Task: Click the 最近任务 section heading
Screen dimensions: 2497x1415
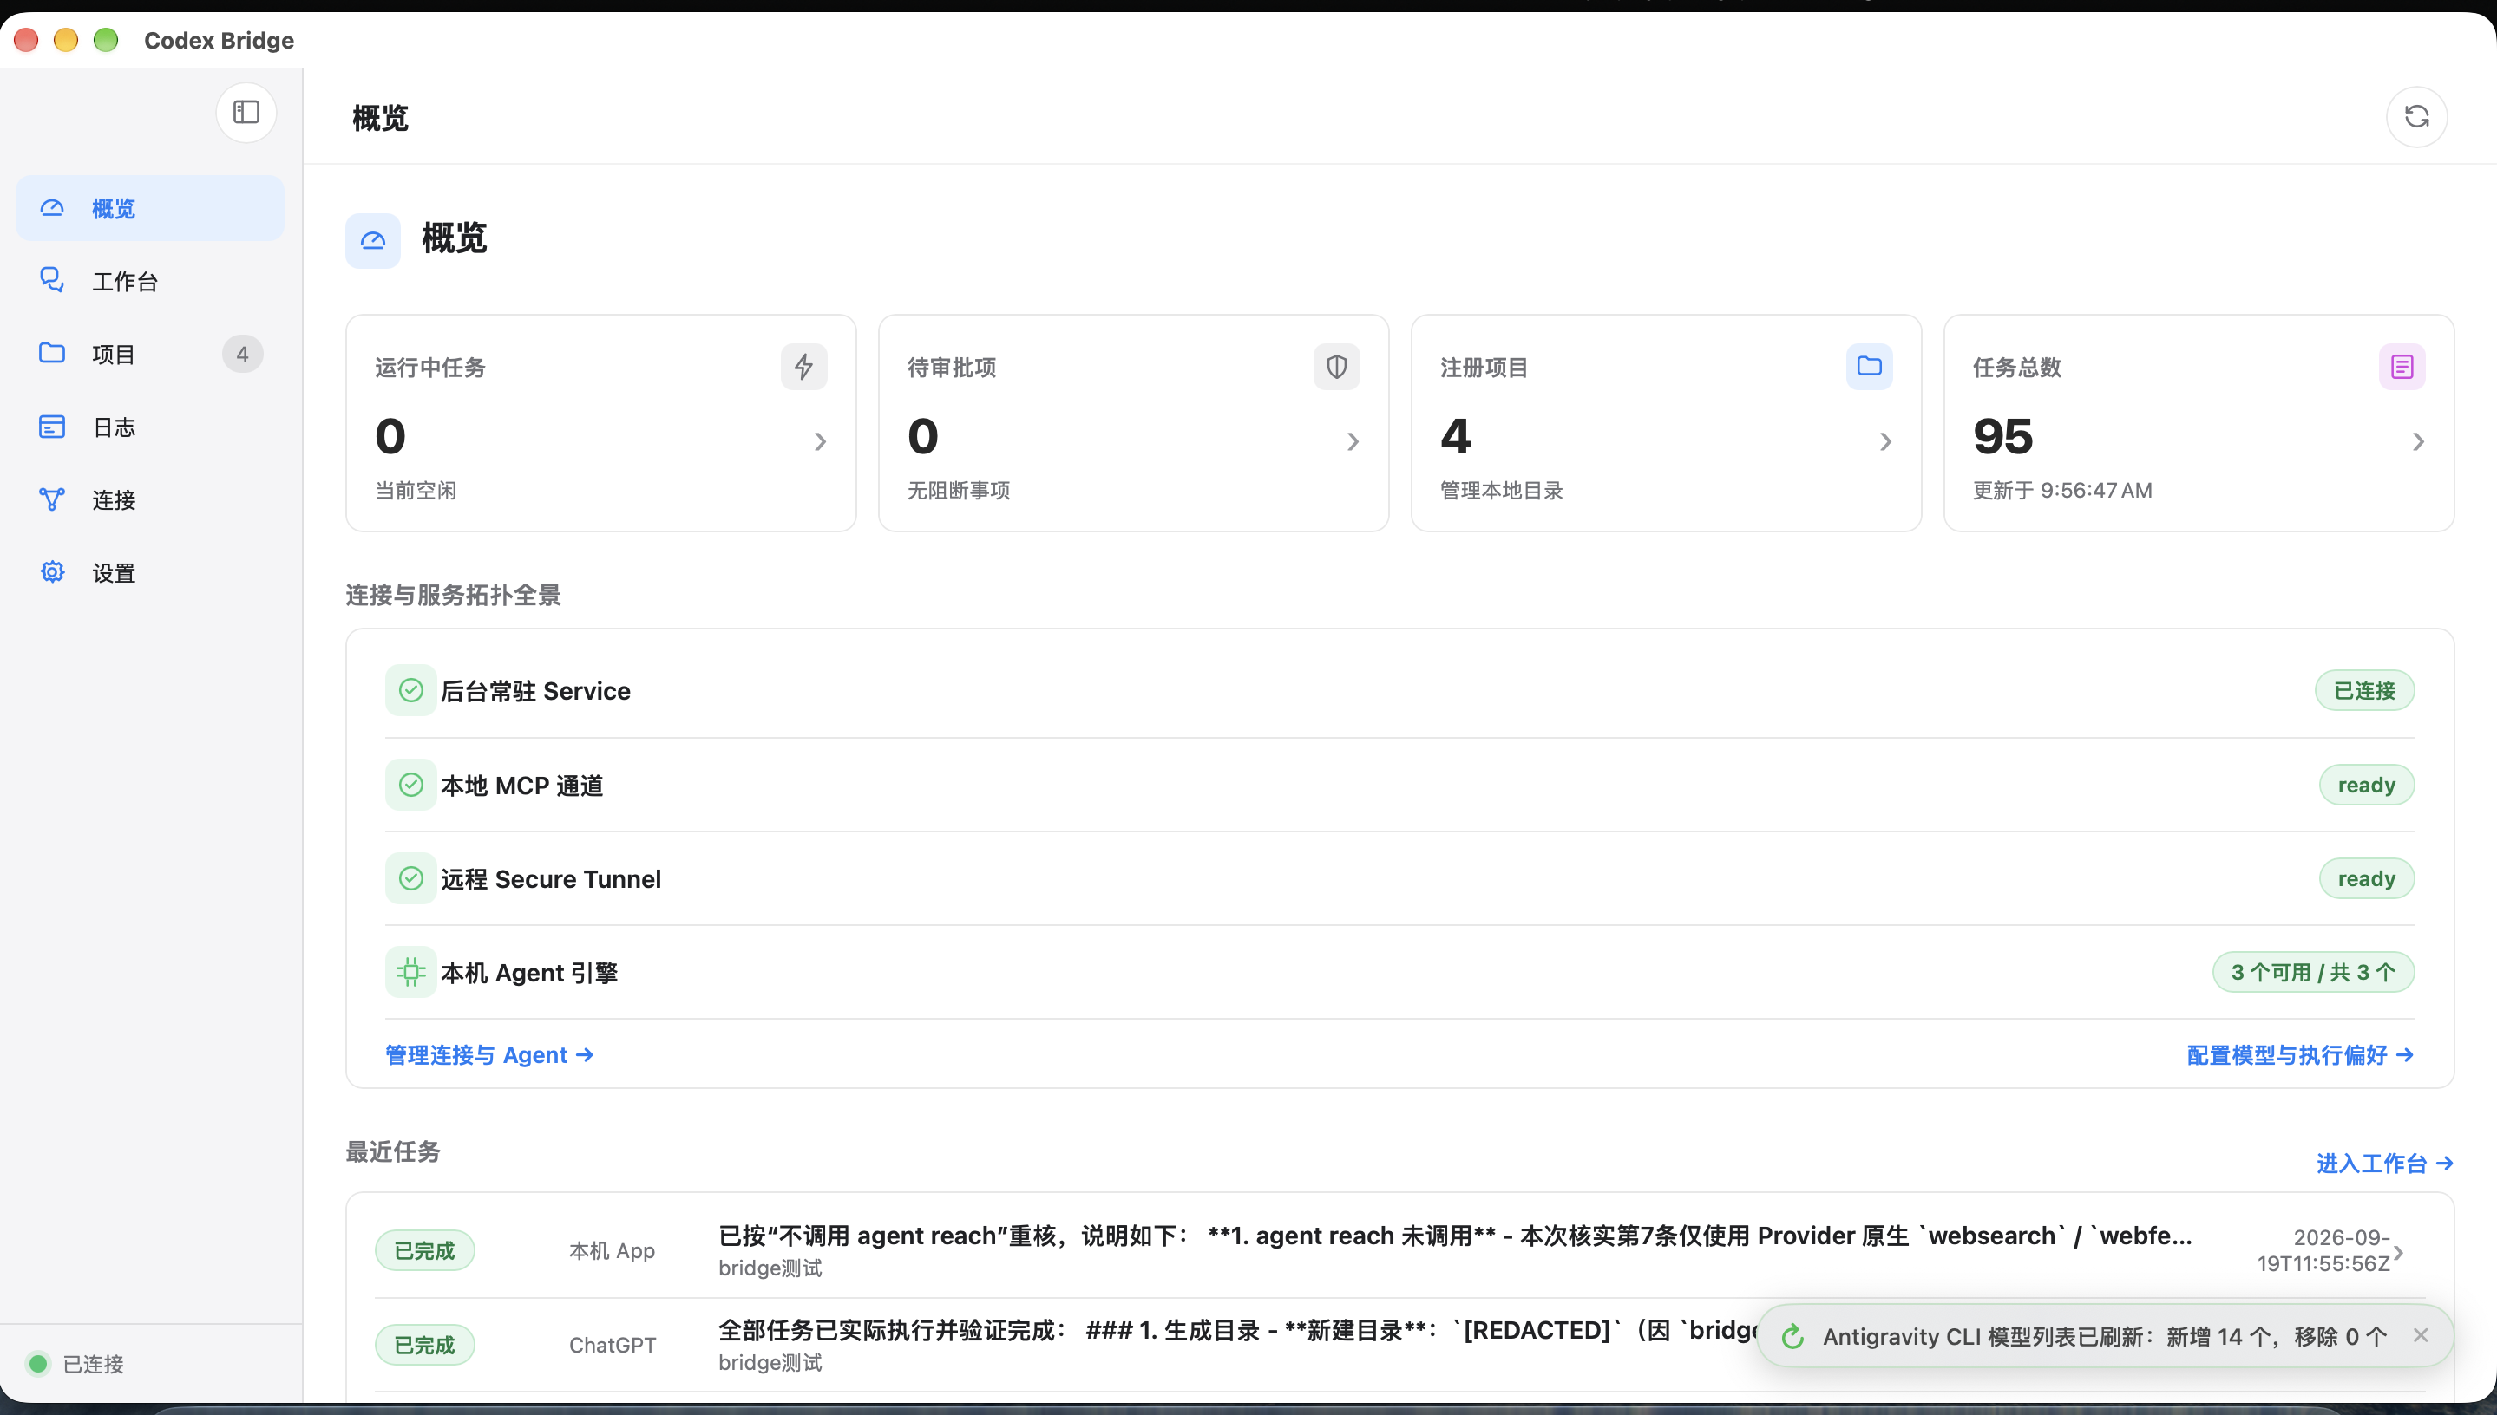Action: coord(393,1151)
